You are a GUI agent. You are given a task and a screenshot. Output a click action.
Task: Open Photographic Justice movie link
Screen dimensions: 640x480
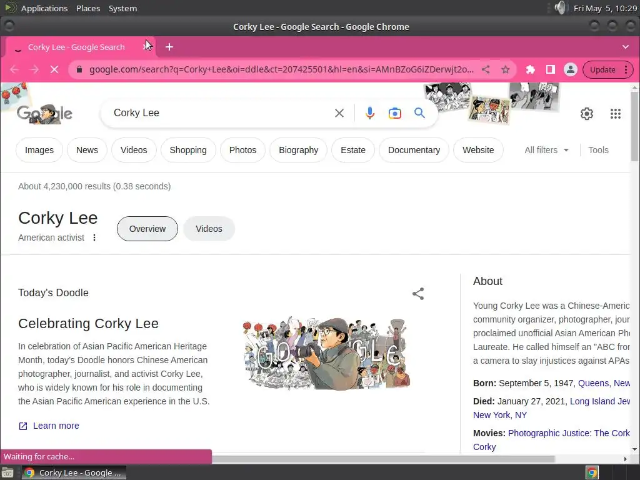(569, 433)
